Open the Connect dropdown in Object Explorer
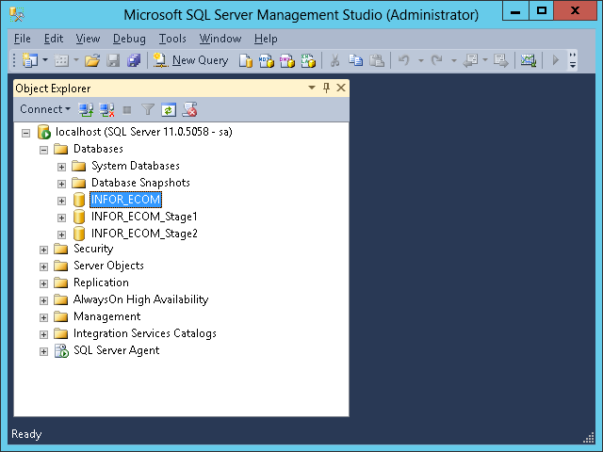603x452 pixels. coord(45,109)
